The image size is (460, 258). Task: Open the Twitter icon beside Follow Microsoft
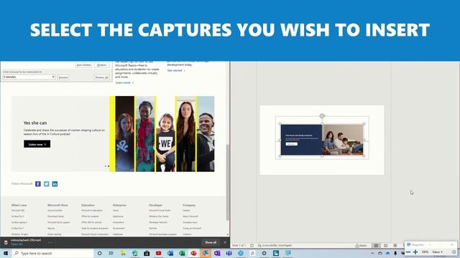tap(46, 183)
